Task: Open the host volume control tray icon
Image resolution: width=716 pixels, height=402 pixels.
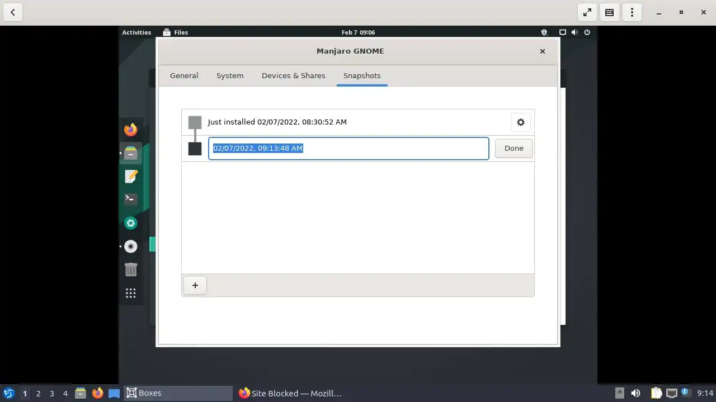Action: (x=635, y=393)
